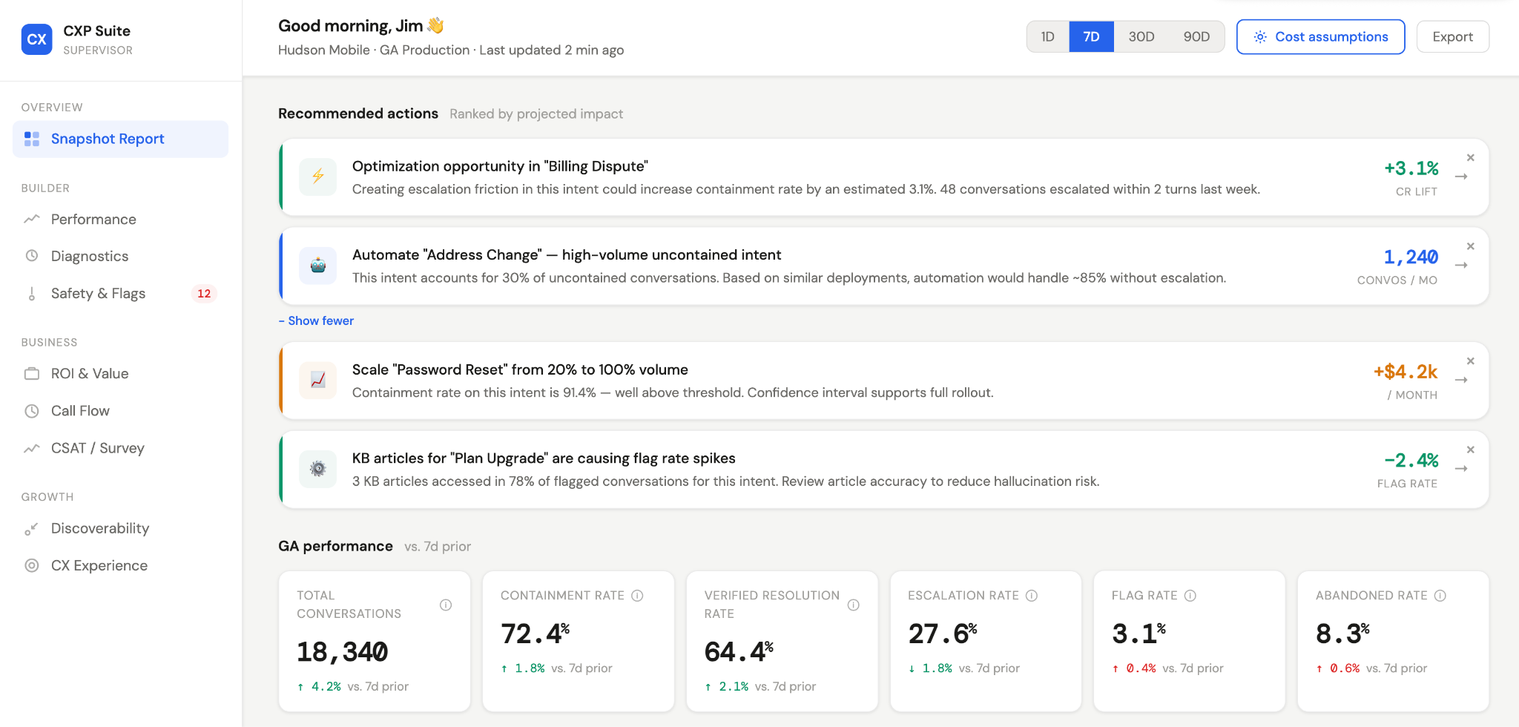
Task: Open the Call Flow section
Action: click(80, 410)
